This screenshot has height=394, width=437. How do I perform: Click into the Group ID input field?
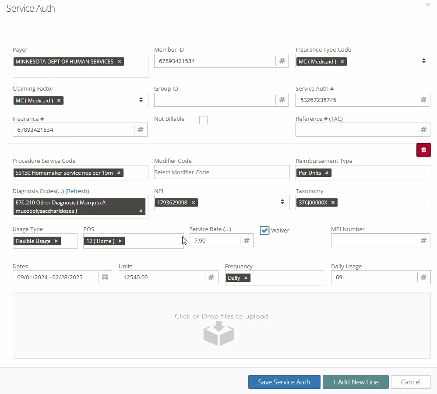point(215,100)
